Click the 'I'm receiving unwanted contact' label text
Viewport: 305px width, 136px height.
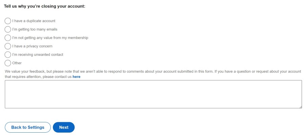point(38,55)
